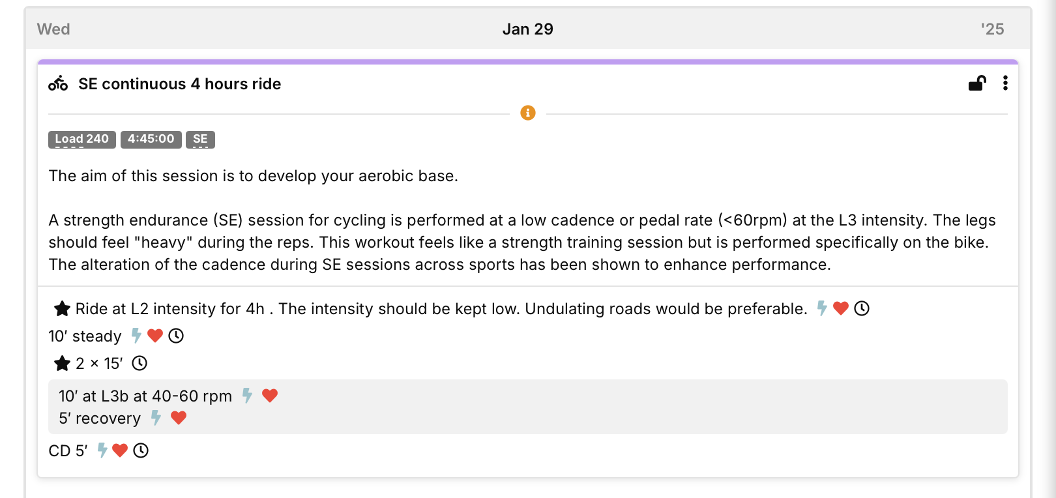Click clock icon next to 10' steady

(x=176, y=336)
